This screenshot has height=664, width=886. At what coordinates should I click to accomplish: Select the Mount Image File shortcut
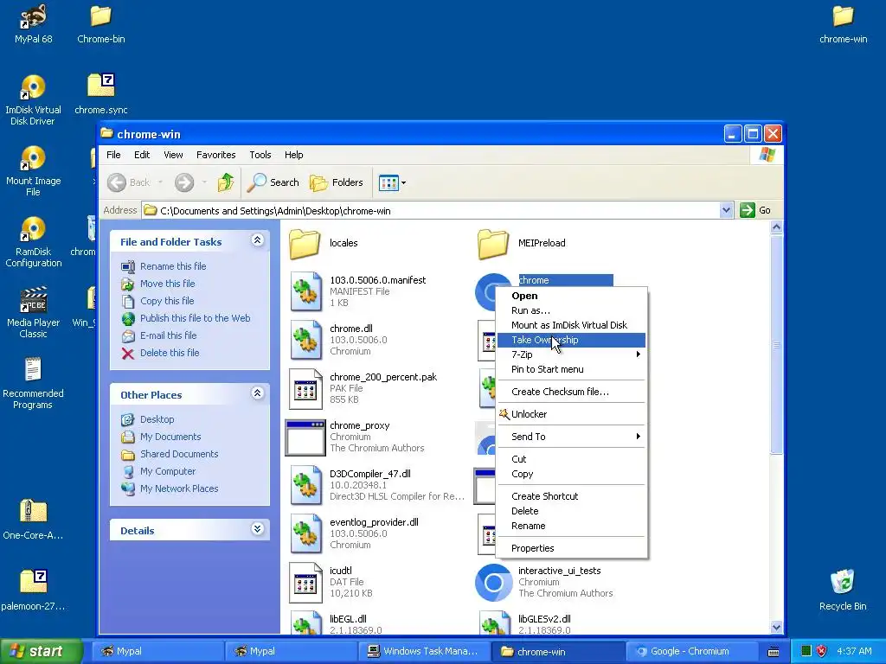point(34,171)
